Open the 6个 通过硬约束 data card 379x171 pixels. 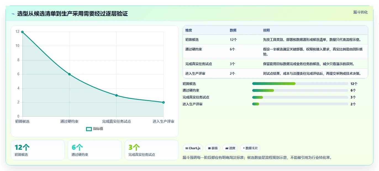[x=95, y=150]
